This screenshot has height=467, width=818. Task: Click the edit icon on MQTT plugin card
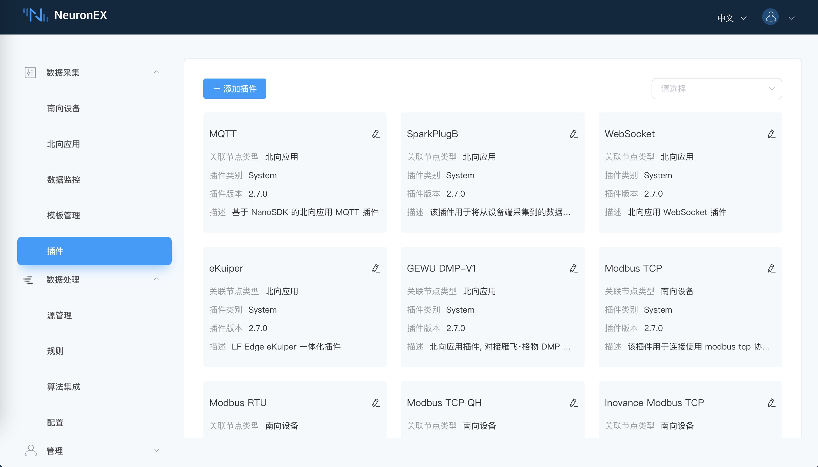click(376, 134)
